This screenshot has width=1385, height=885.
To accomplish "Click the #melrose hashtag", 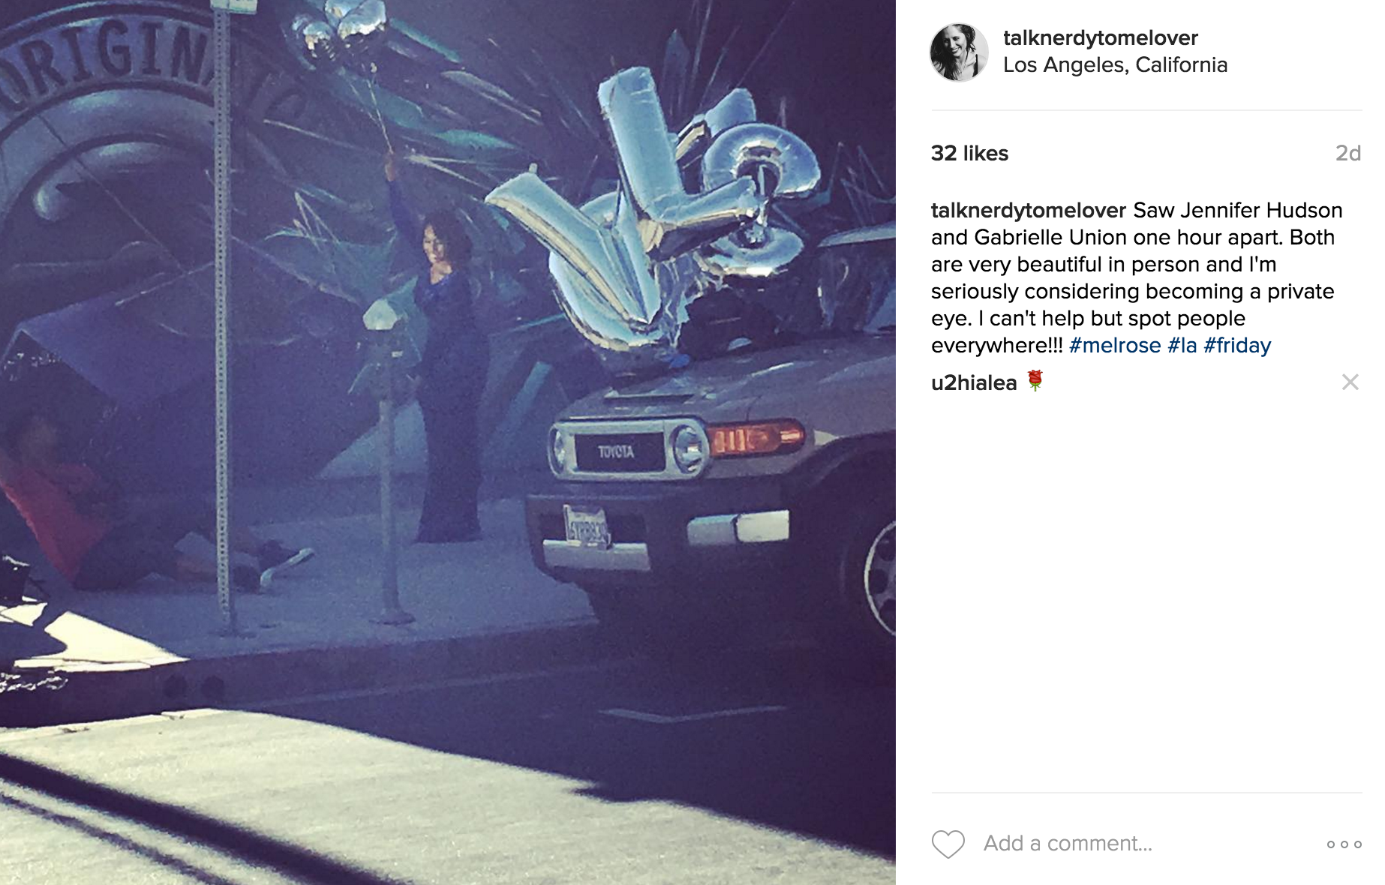I will click(1114, 345).
